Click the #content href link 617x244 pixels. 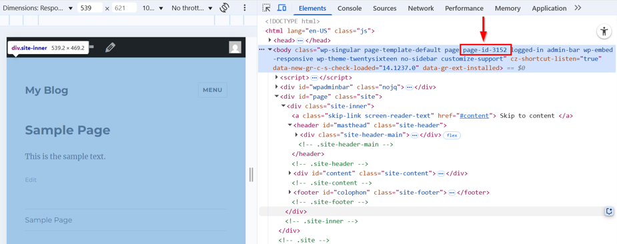[474, 116]
